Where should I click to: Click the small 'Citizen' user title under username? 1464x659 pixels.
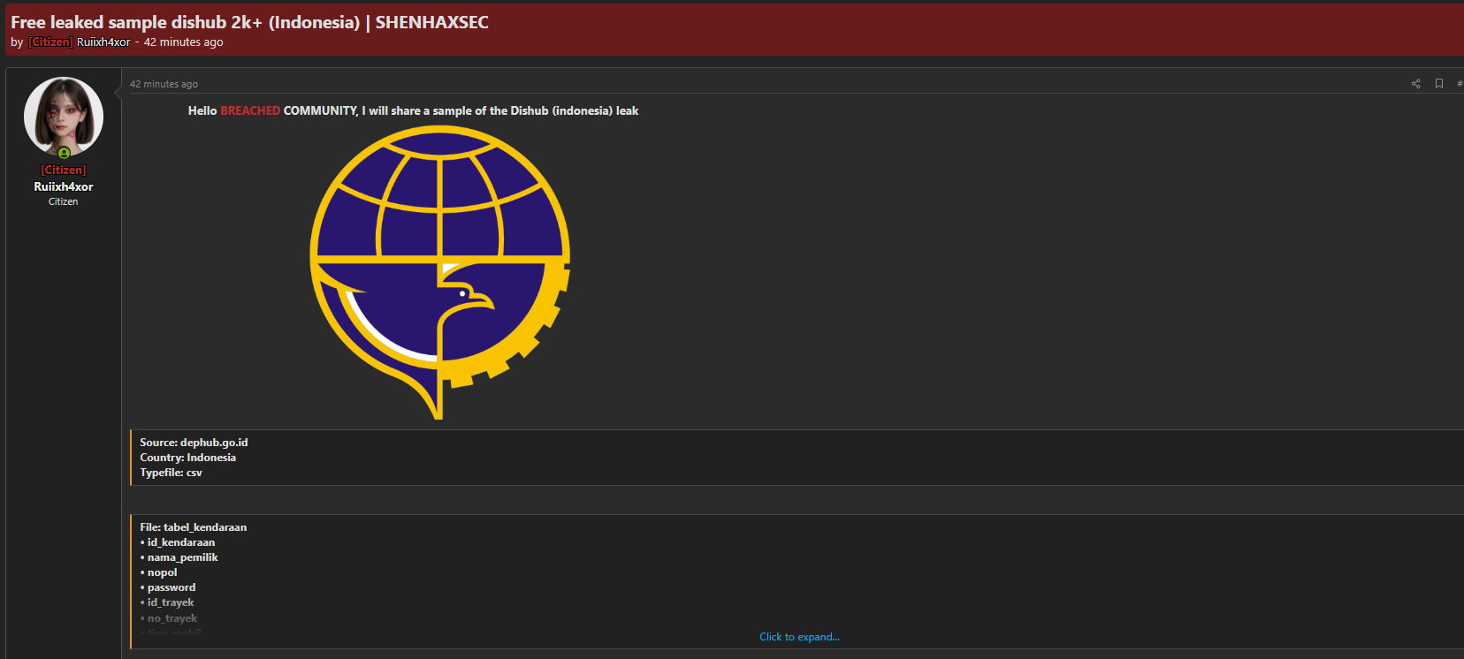pos(64,201)
